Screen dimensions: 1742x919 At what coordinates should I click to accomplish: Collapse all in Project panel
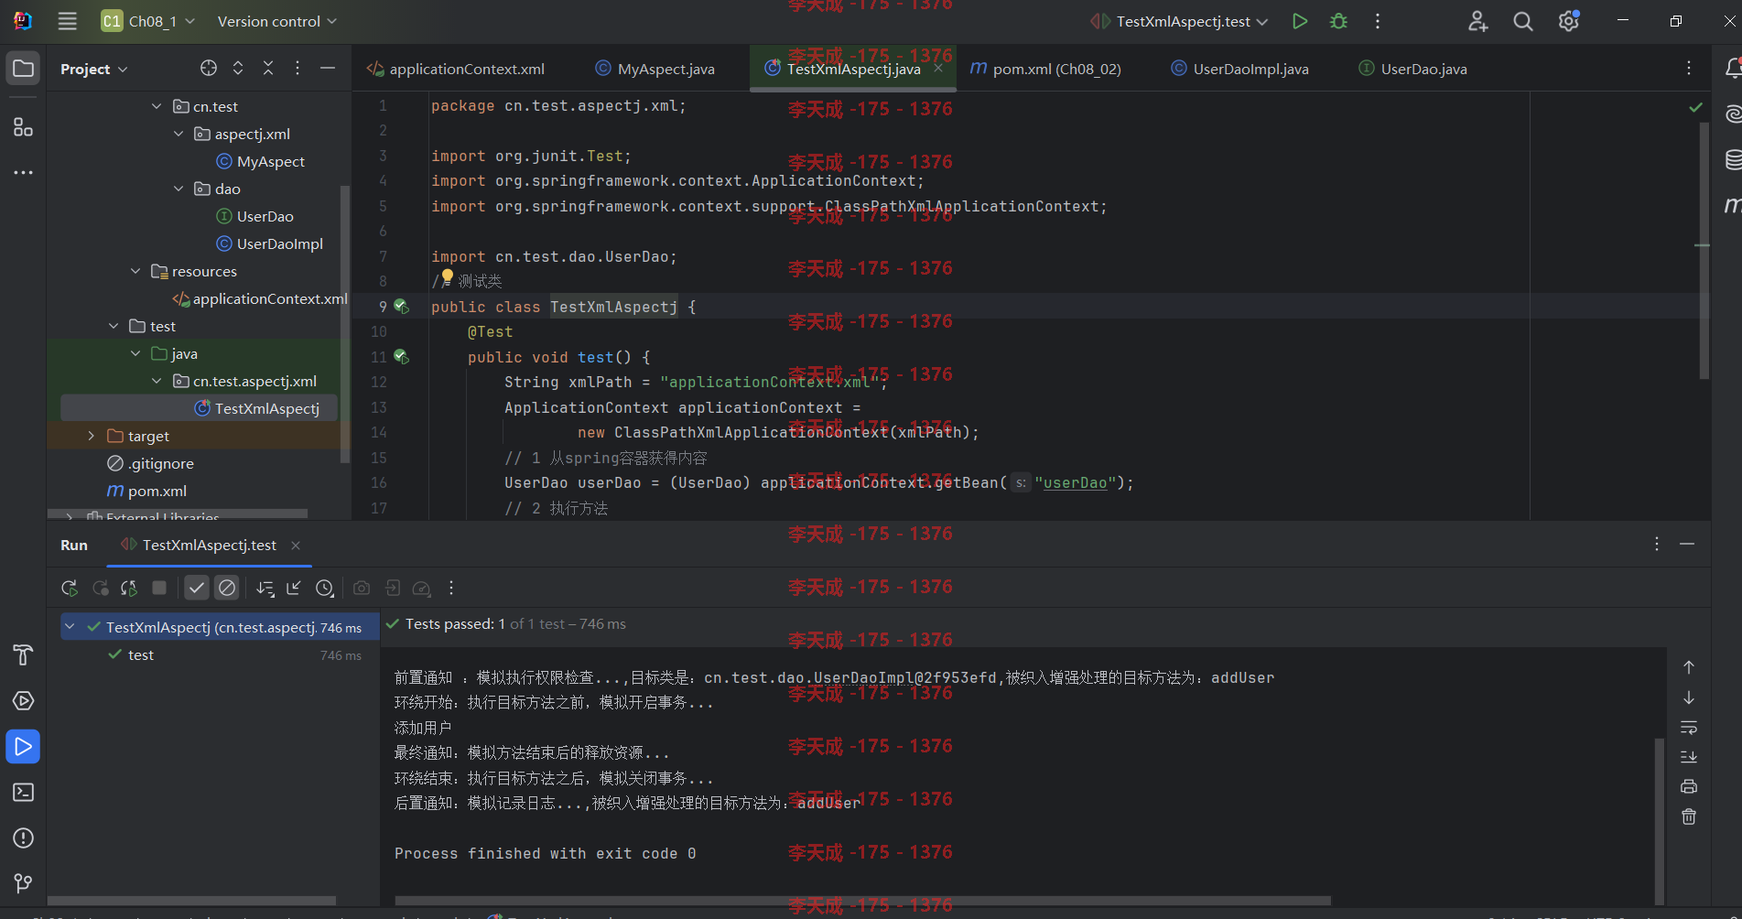point(268,68)
